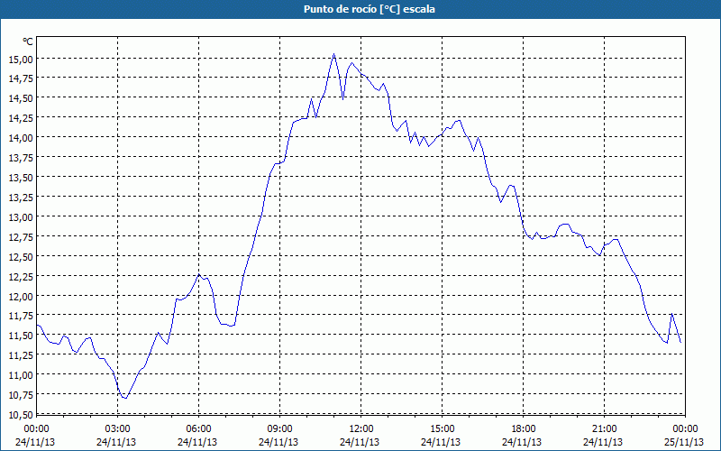Select the °C unit label on the axis
Viewport: 721px width, 451px height.
(28, 41)
